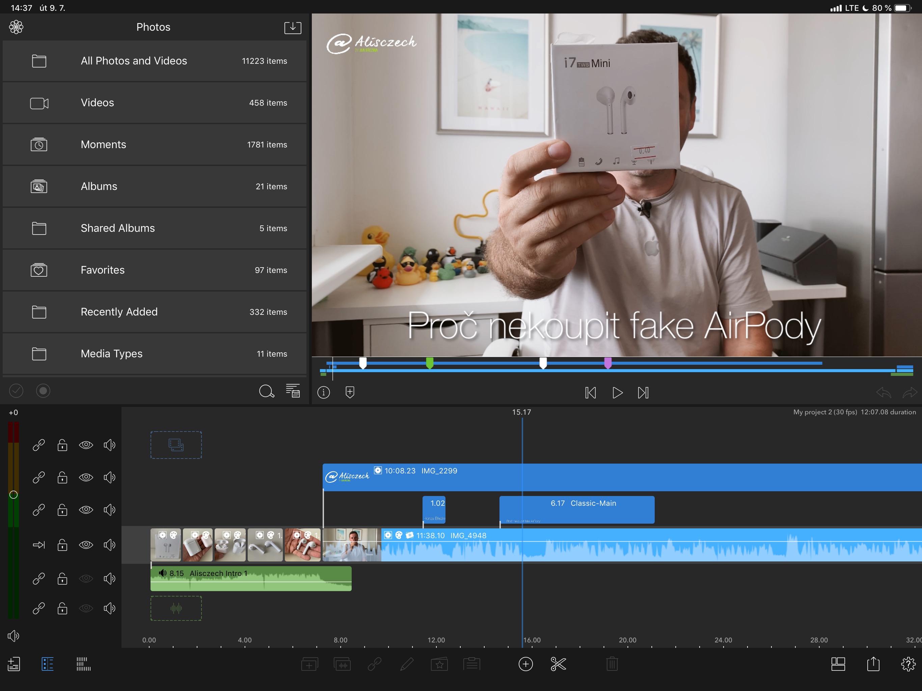Open the Albums category
922x691 pixels.
click(x=154, y=186)
